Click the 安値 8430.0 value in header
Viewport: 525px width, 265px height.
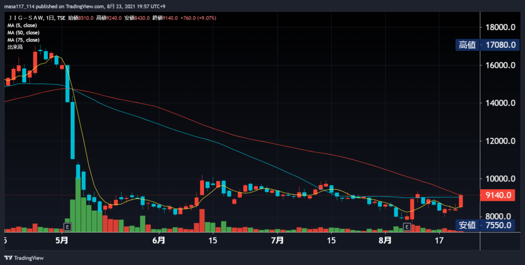coord(137,18)
